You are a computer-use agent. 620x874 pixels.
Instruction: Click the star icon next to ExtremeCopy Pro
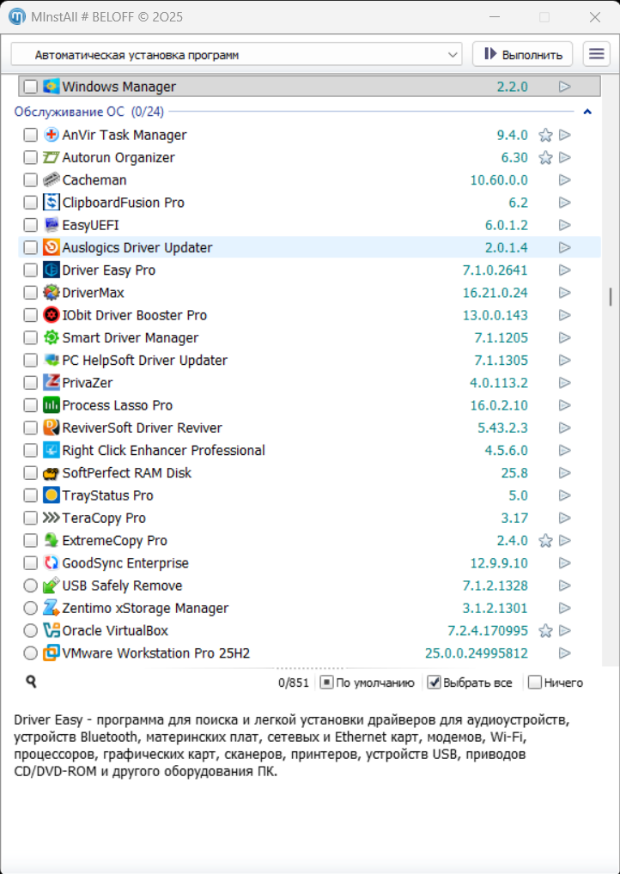pyautogui.click(x=544, y=541)
